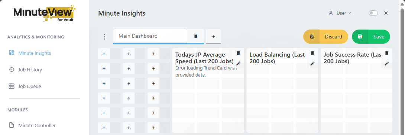405x135 pixels.
Task: Click the Minute Insights page heading
Action: click(x=121, y=13)
